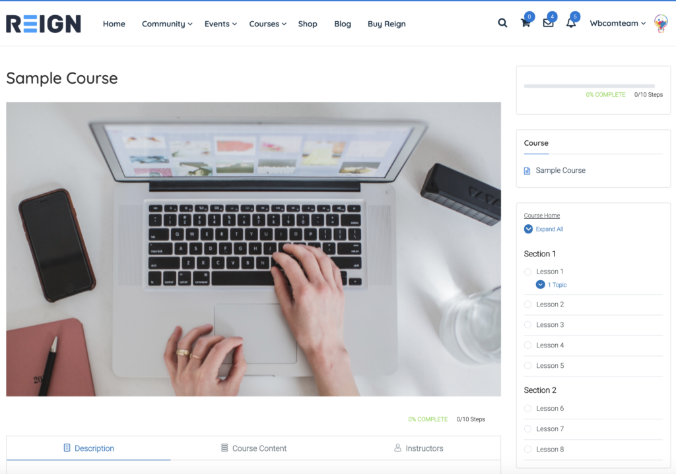
Task: Toggle Lesson 2 completion circle
Action: tap(527, 305)
